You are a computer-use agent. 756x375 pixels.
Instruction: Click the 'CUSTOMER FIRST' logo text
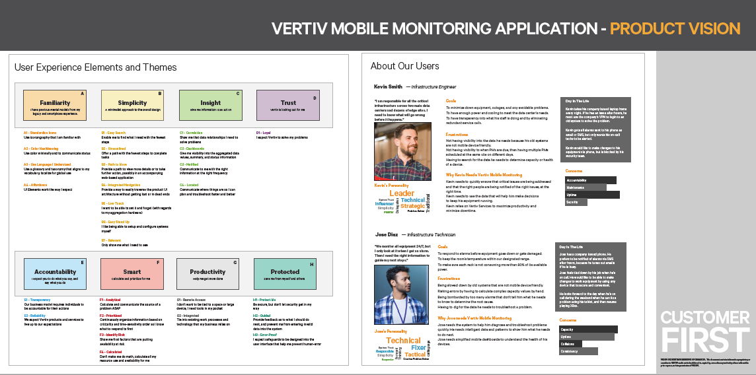[x=705, y=333]
